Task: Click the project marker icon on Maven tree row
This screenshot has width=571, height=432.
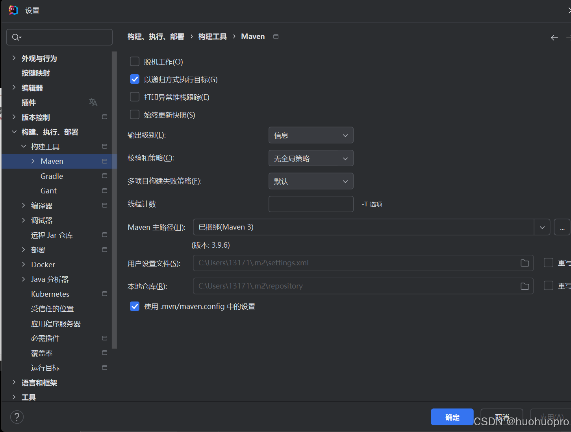Action: pos(104,161)
